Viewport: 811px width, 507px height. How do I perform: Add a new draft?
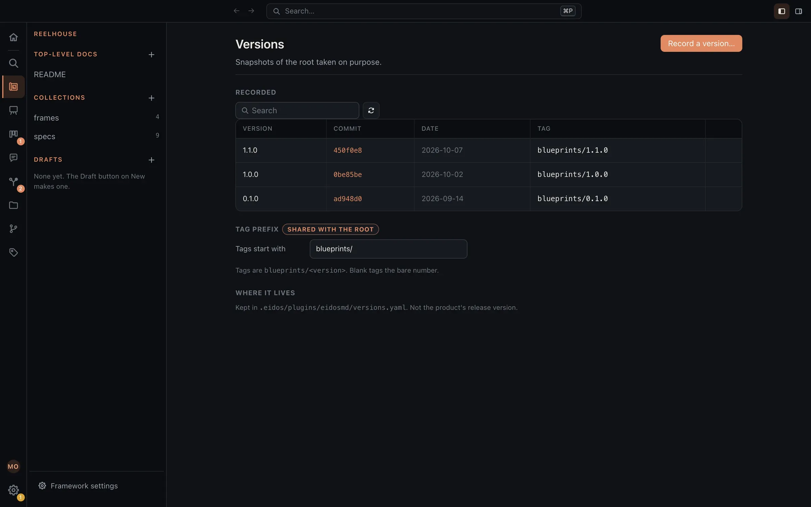point(151,160)
